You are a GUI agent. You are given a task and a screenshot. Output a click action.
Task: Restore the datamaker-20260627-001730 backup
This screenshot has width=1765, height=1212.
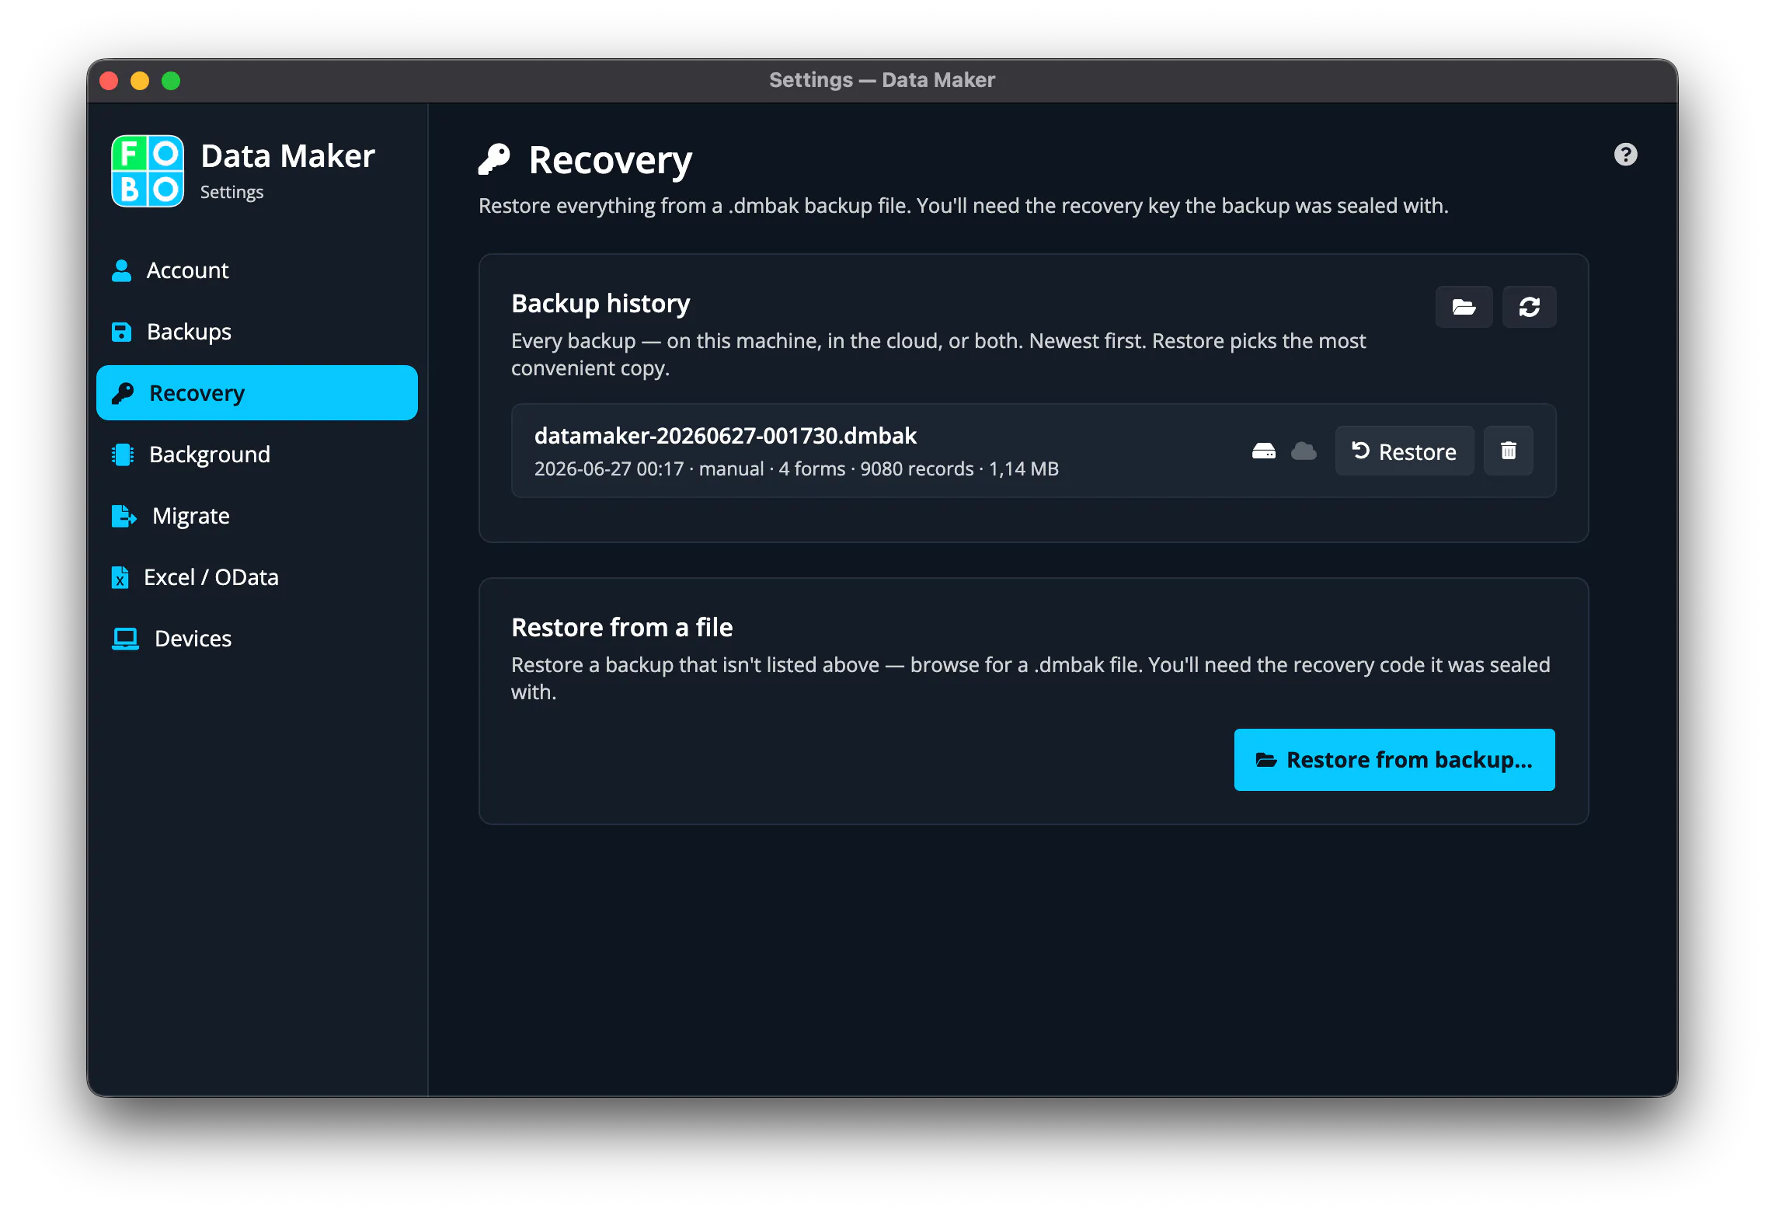(x=1405, y=451)
